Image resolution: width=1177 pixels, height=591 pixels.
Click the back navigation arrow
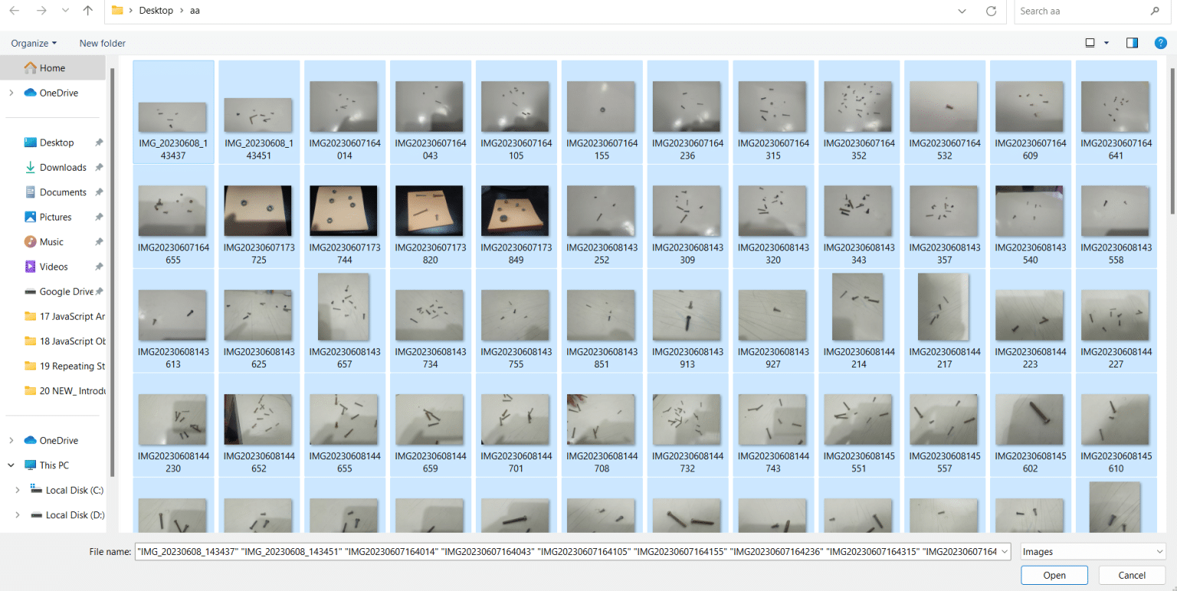pyautogui.click(x=14, y=11)
